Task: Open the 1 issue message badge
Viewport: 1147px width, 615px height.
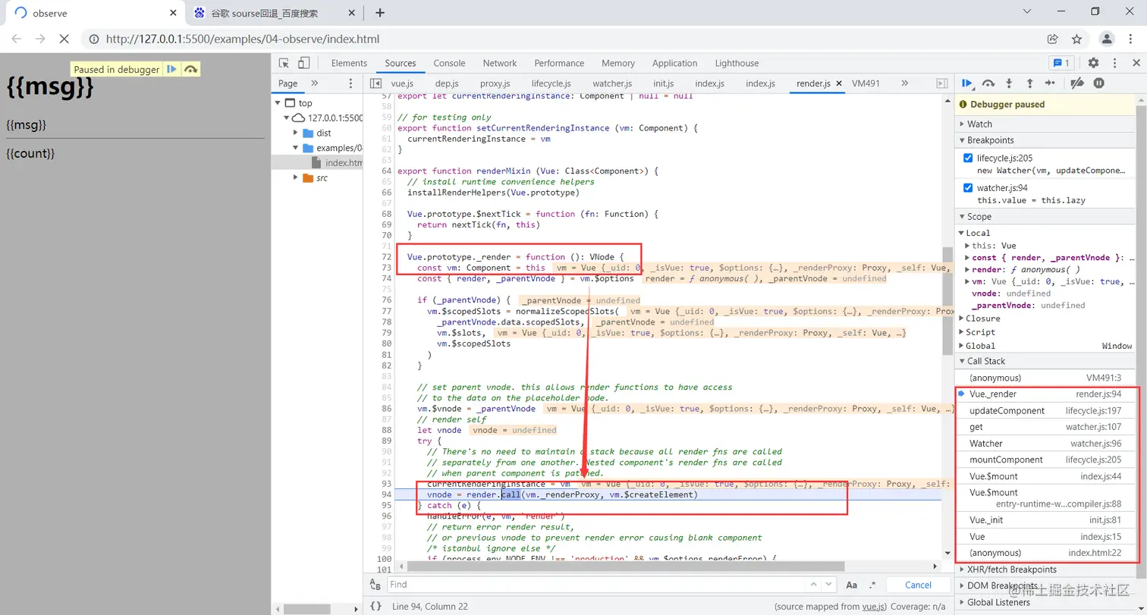Action: [x=1061, y=63]
